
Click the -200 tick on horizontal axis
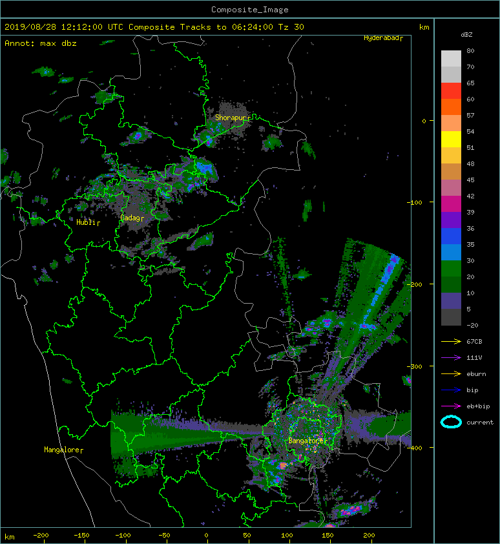tap(41, 536)
